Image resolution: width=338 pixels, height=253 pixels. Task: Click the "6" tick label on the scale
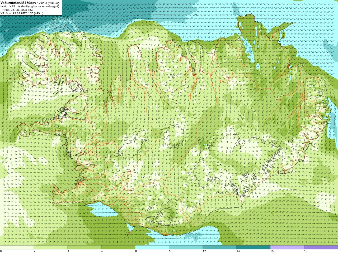pyautogui.click(x=102, y=251)
